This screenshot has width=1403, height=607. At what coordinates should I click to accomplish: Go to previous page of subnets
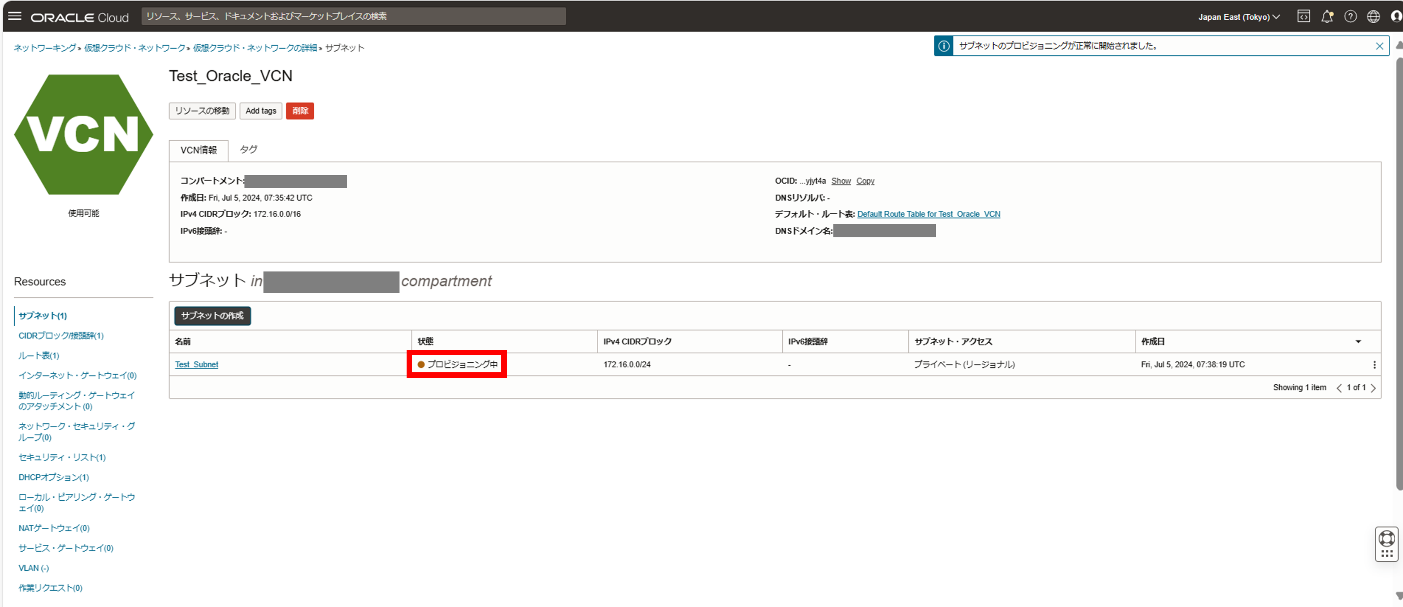pos(1339,388)
